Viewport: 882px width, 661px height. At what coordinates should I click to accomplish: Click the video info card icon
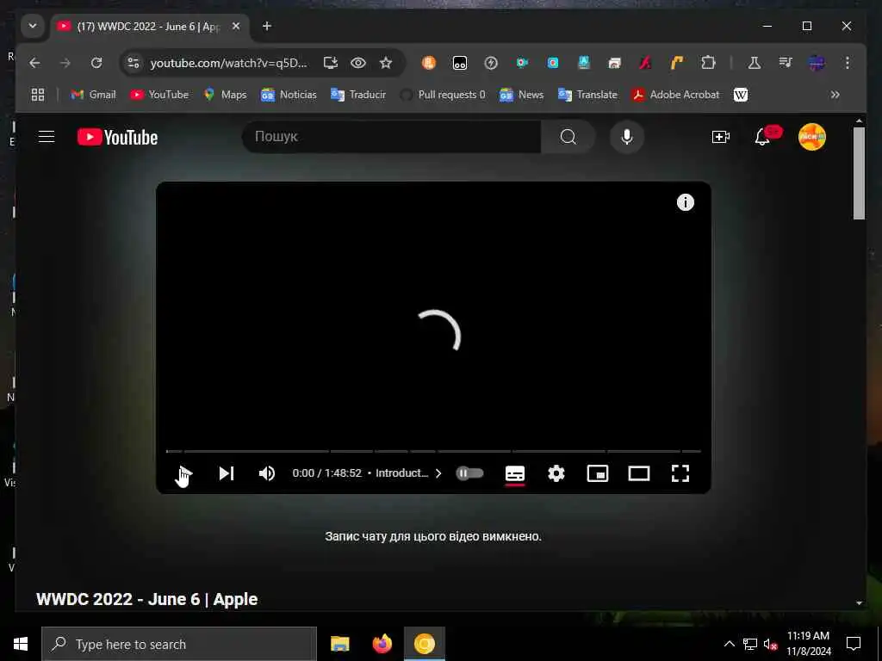685,202
